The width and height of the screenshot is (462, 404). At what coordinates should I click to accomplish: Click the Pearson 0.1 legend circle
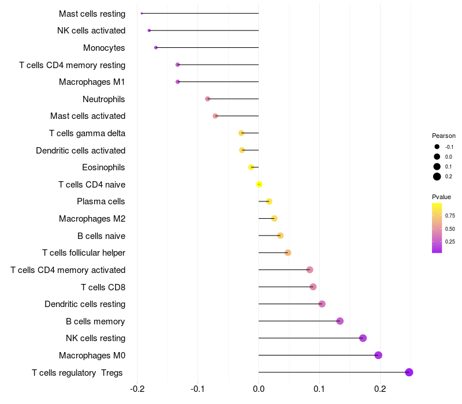point(437,167)
